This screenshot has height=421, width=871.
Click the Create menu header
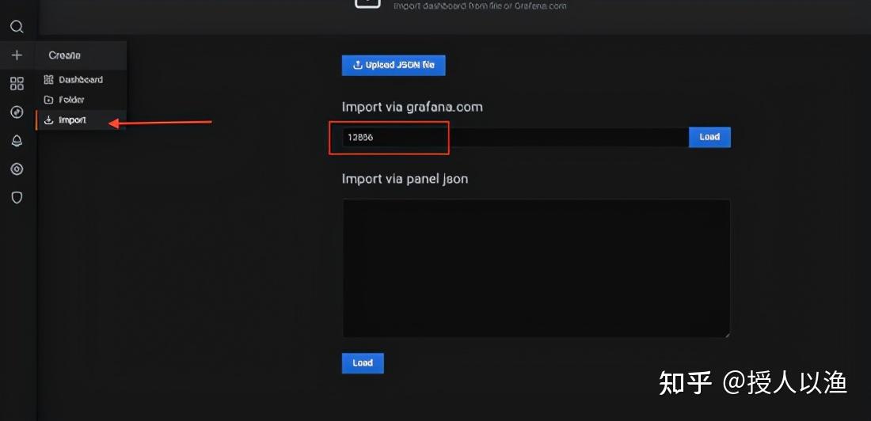click(x=64, y=55)
